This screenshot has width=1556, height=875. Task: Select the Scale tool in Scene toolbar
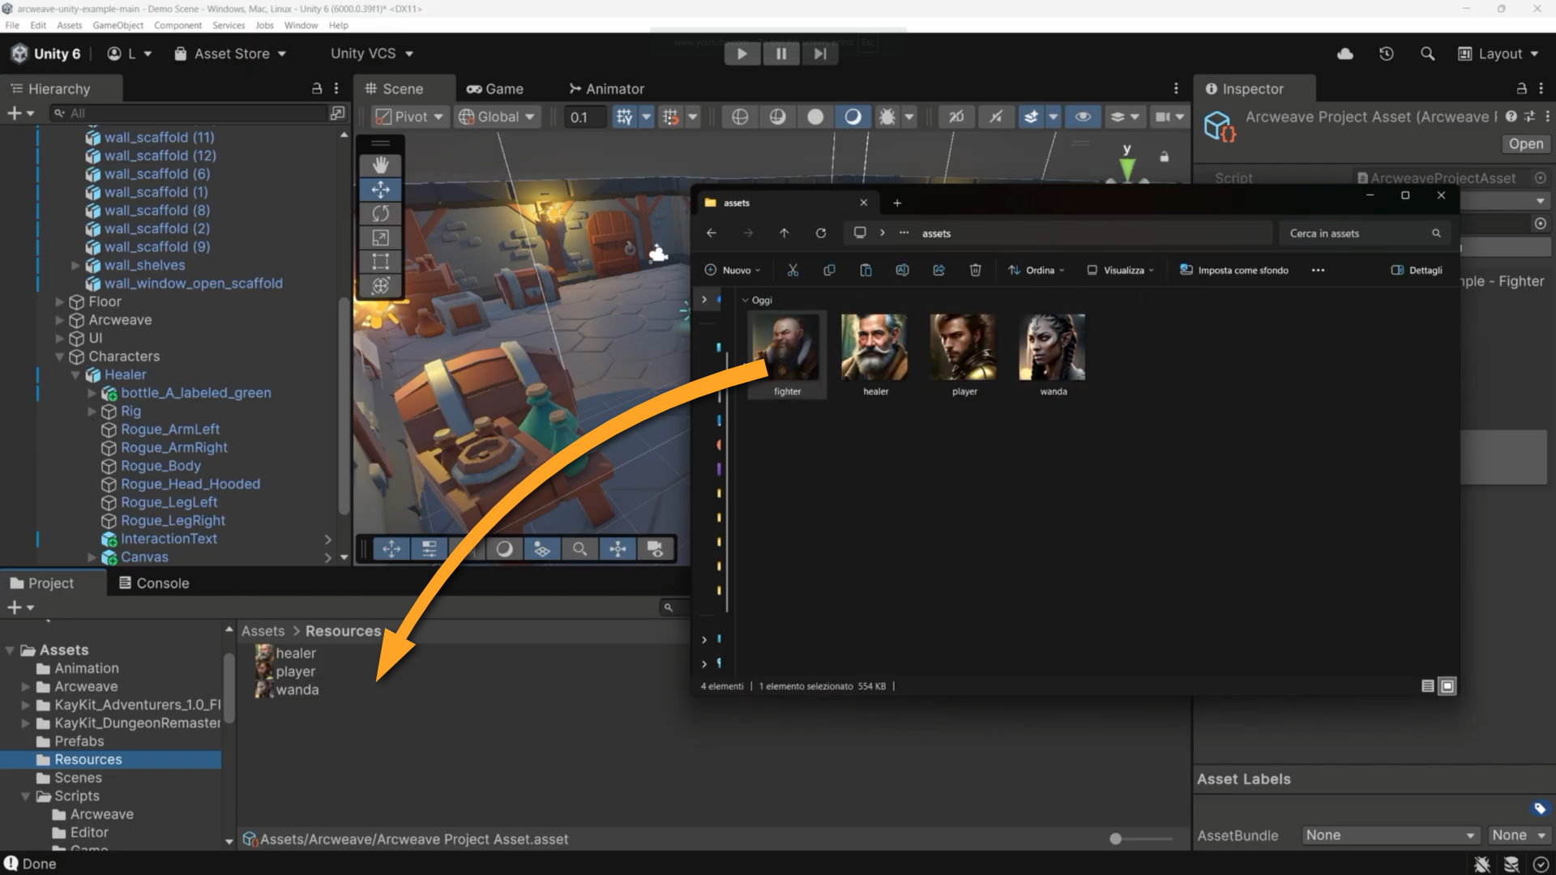point(380,237)
